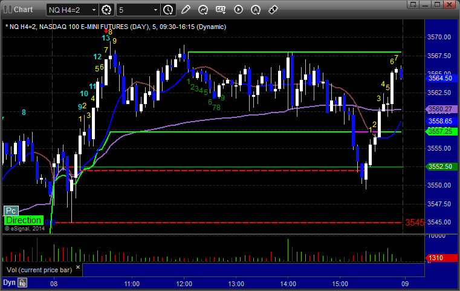
Task: Expand the NQ H4=2 symbol dropdown arrow
Action: point(94,10)
